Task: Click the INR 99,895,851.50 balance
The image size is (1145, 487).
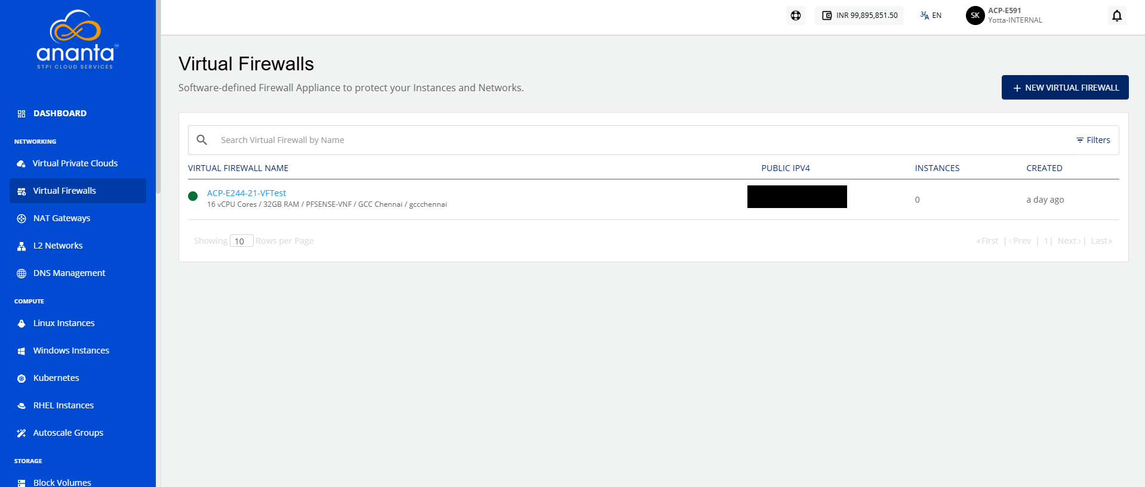Action: [867, 15]
